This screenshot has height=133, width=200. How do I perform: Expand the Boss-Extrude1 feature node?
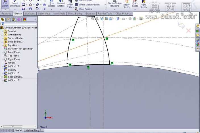point(2,77)
